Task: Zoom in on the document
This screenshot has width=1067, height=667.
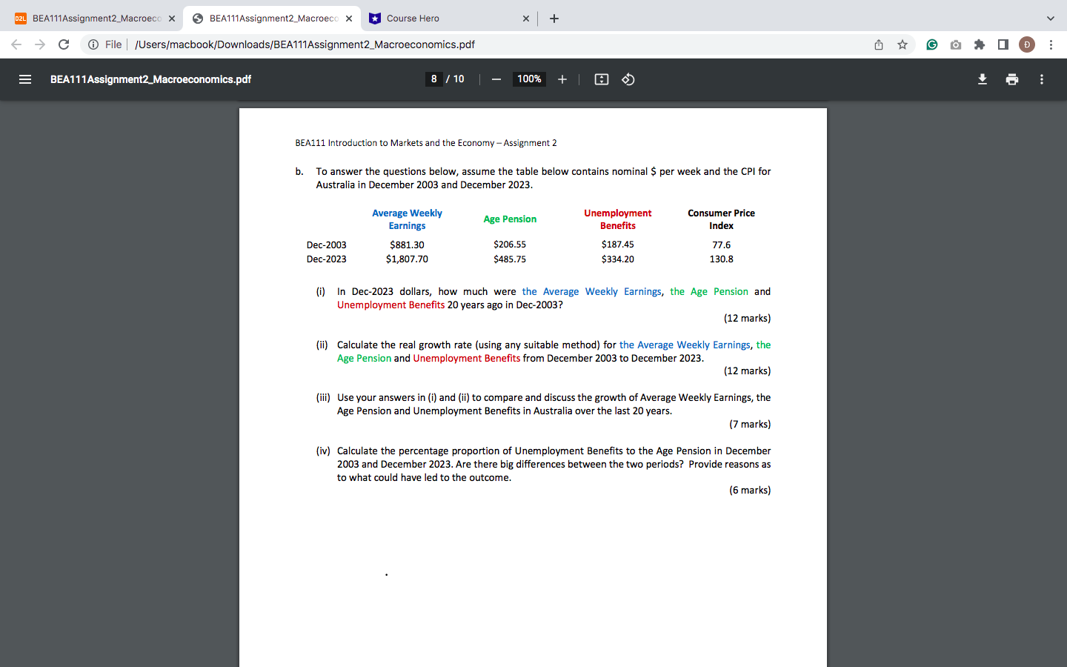Action: pos(562,79)
